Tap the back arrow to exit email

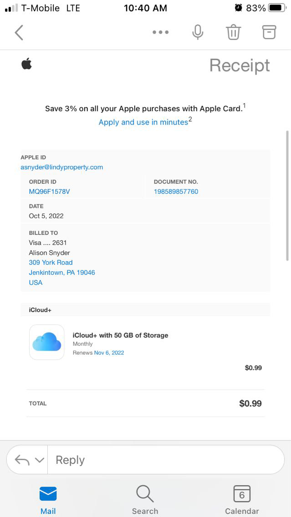click(x=19, y=32)
